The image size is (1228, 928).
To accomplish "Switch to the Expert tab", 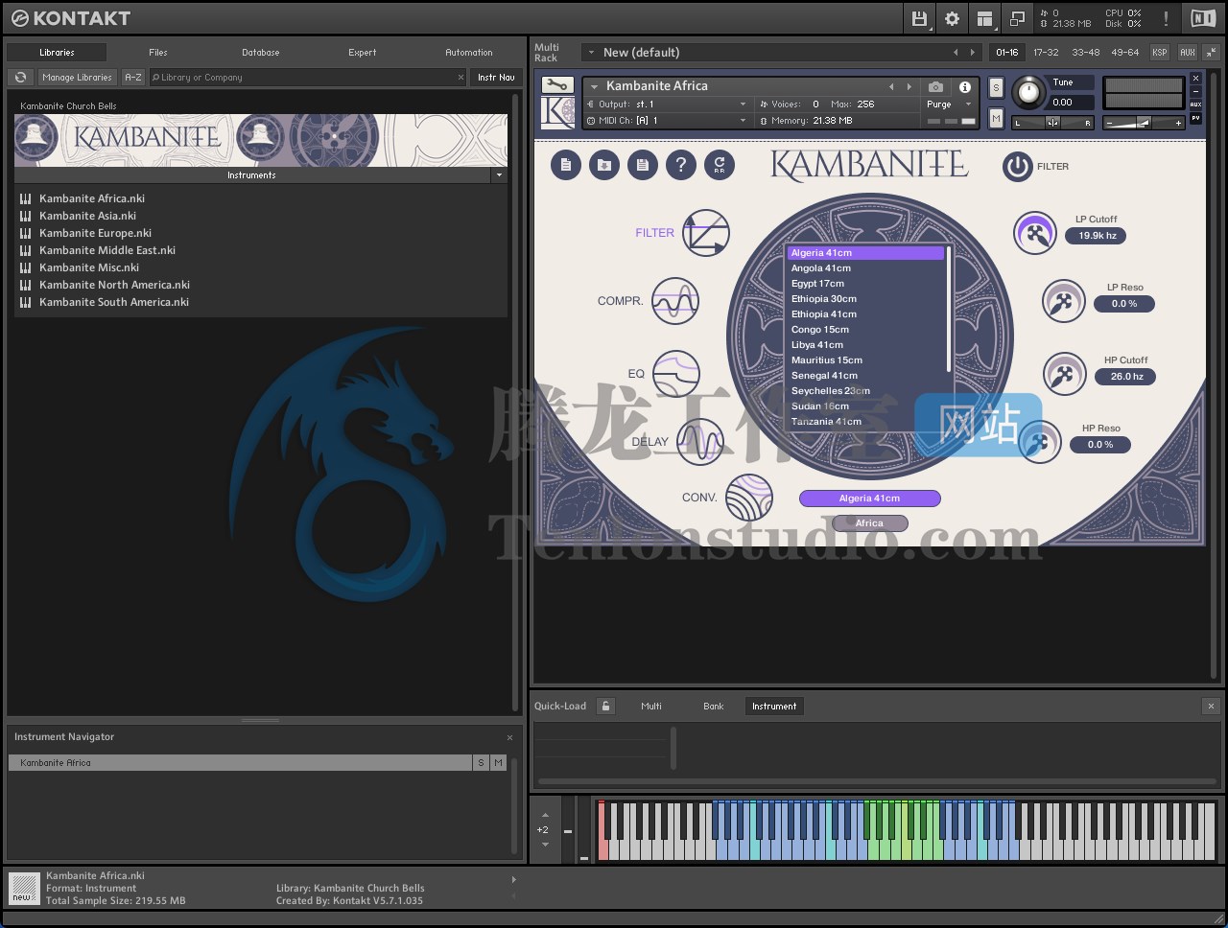I will coord(363,53).
